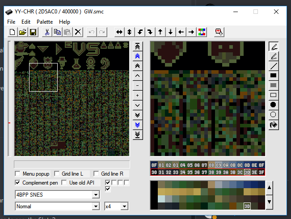Select the outline rectangle tool
291x219 pixels.
click(x=274, y=95)
